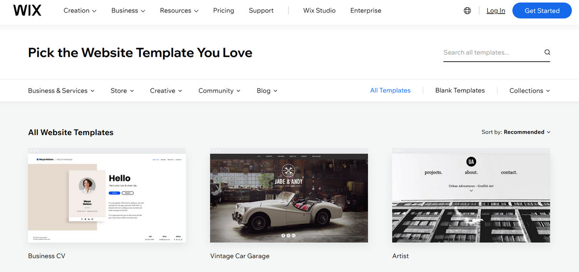Click the search magnifier icon
579x272 pixels.
tap(547, 52)
